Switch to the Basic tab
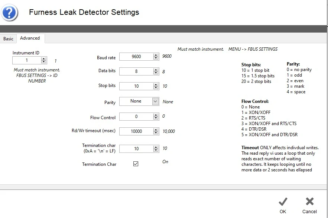Image resolution: width=328 pixels, height=218 pixels. 8,39
